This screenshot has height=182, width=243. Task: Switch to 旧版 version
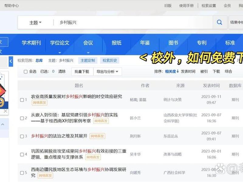click(x=168, y=6)
